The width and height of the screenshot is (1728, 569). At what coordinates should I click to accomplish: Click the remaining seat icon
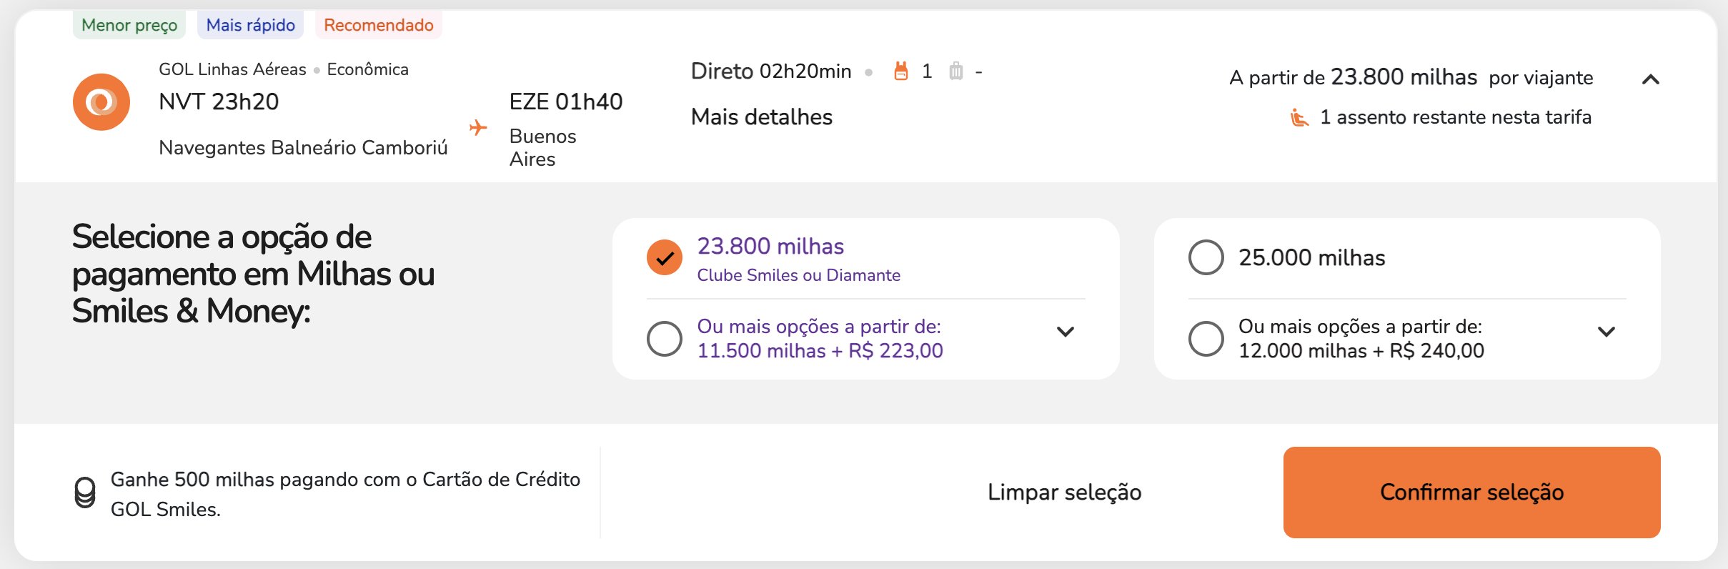[x=1299, y=117]
